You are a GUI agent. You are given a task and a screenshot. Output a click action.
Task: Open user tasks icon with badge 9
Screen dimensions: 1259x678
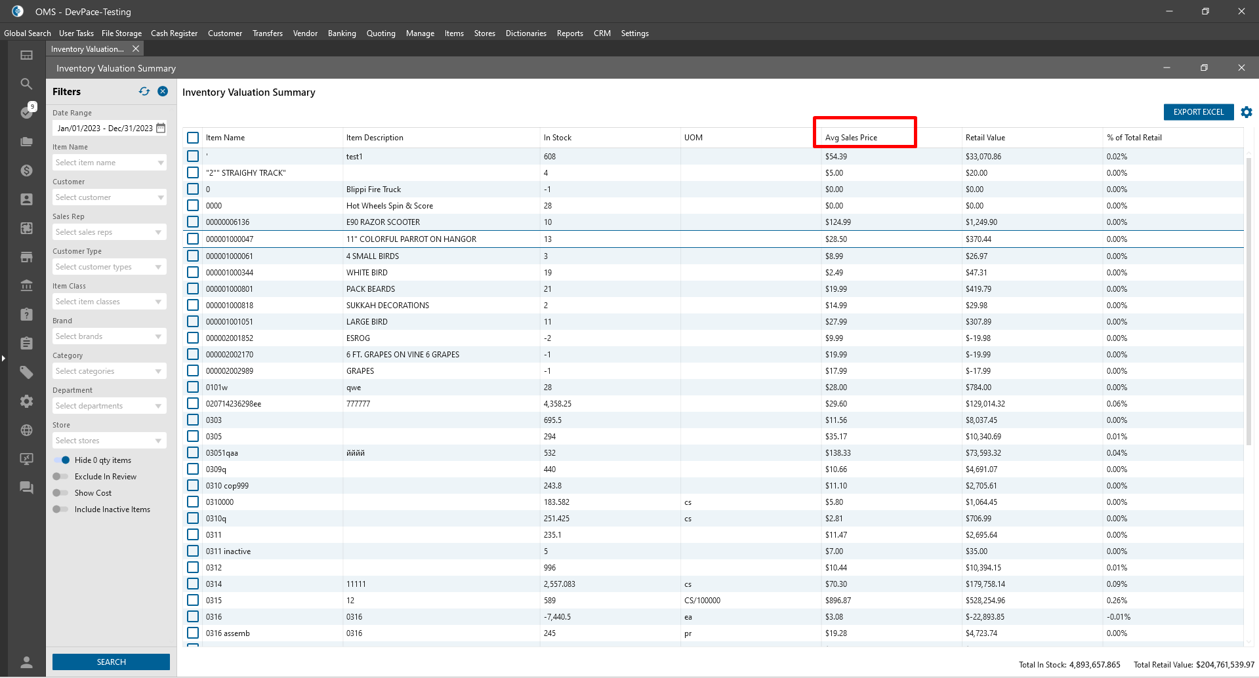point(26,112)
